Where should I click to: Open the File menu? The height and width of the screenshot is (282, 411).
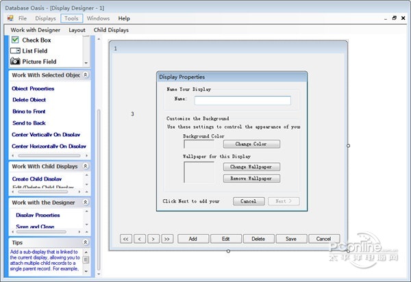(23, 18)
